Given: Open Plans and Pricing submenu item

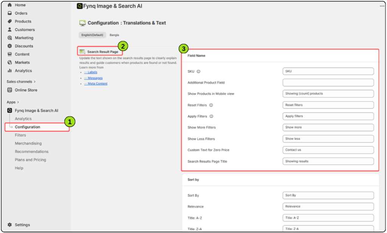Looking at the screenshot, I should coord(30,160).
